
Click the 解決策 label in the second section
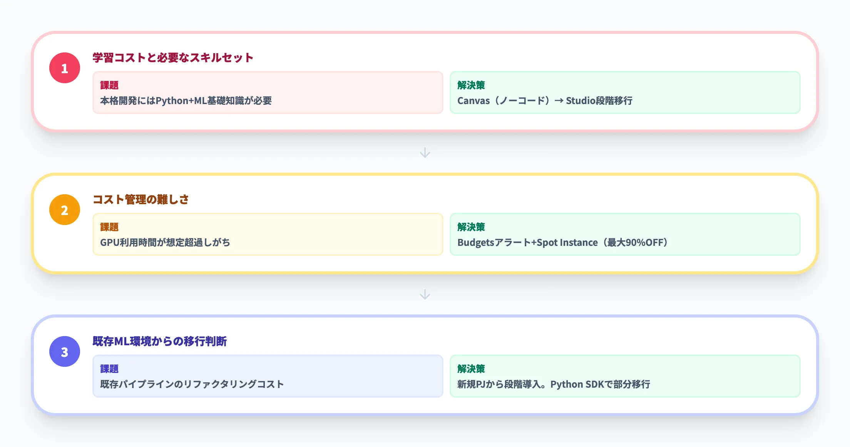pos(471,227)
